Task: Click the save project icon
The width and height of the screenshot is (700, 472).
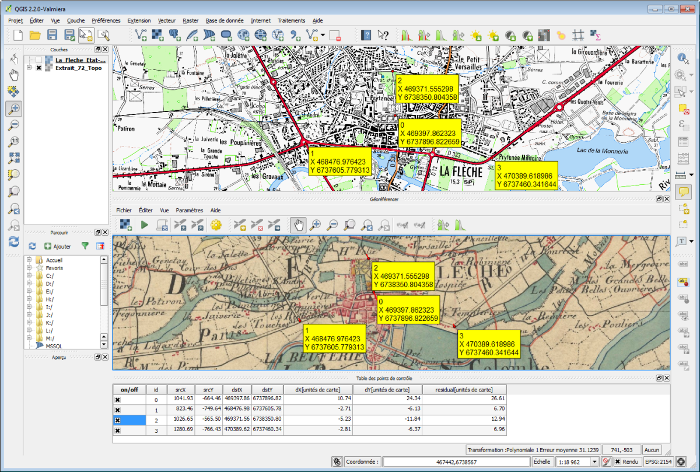Action: pos(52,35)
